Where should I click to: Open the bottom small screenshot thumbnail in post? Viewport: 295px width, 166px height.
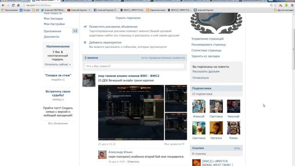click(x=176, y=126)
